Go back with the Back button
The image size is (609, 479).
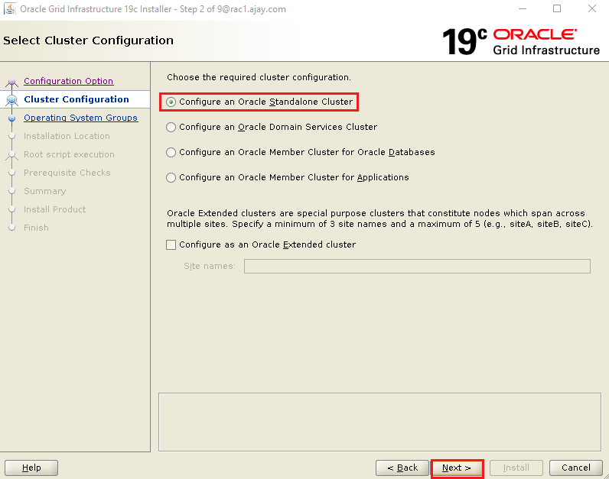[x=402, y=468]
